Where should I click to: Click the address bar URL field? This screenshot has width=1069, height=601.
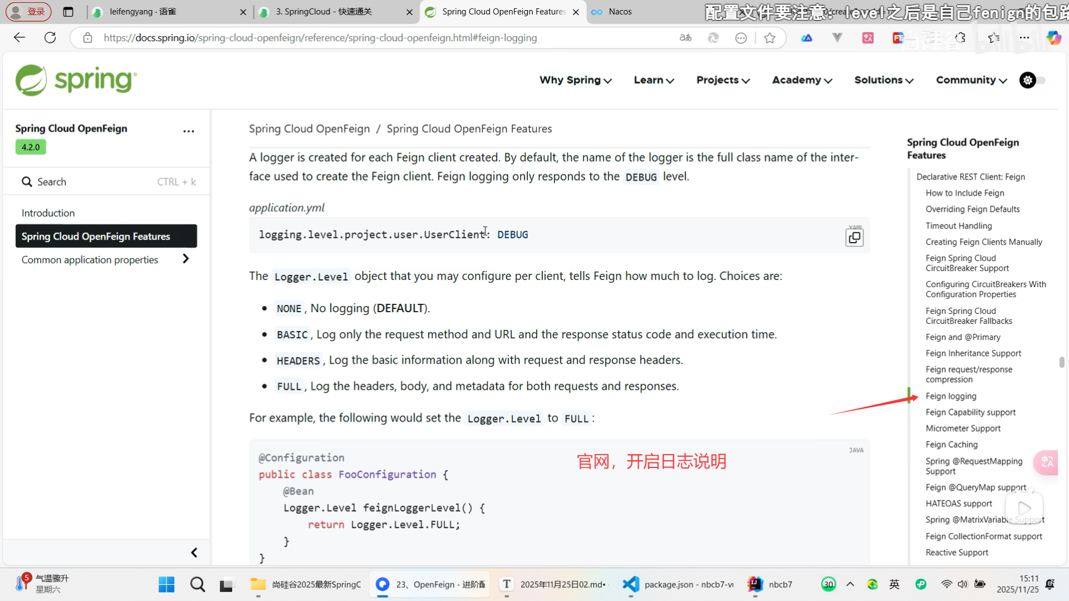[x=320, y=37]
